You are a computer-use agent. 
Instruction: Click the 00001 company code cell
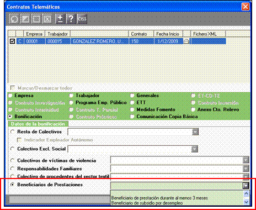point(34,41)
